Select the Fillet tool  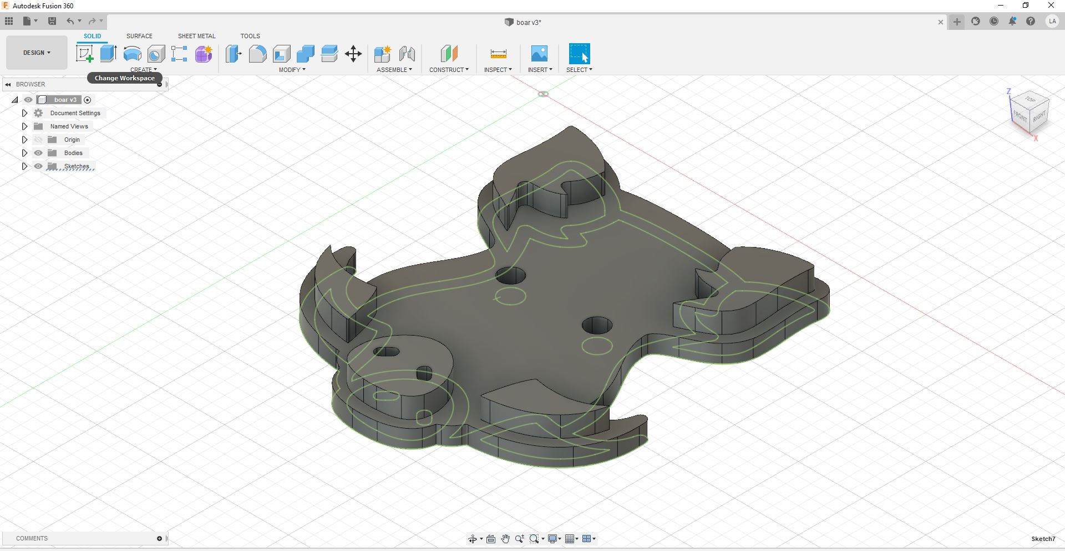click(257, 54)
